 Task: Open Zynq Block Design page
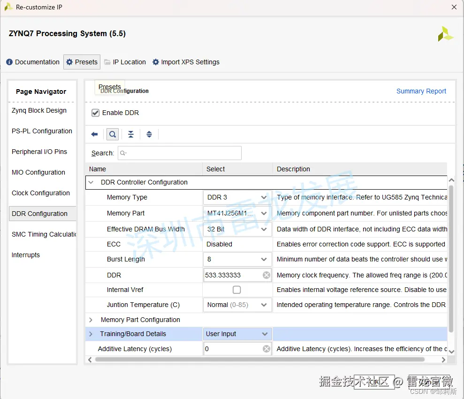pos(39,110)
